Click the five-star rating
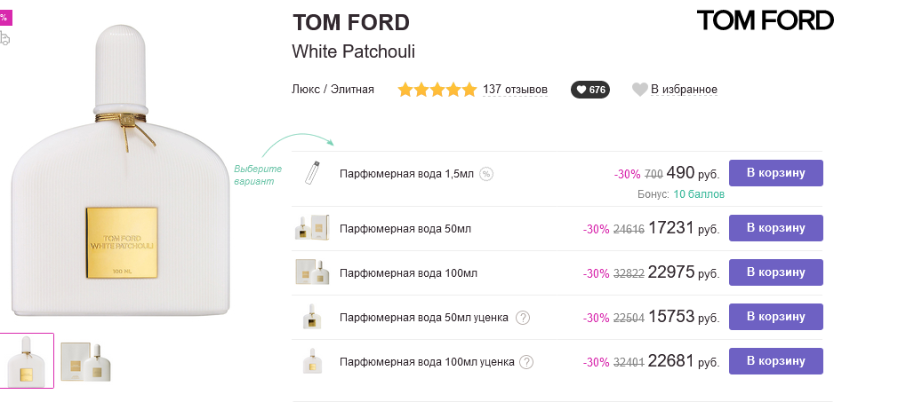Image resolution: width=898 pixels, height=402 pixels. [x=437, y=90]
